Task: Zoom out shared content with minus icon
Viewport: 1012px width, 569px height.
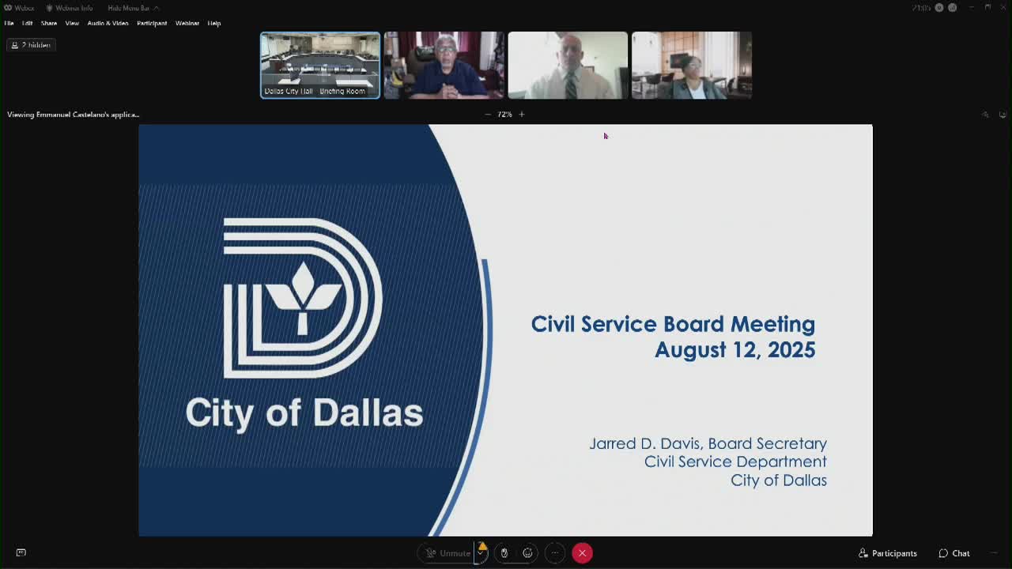Action: click(487, 115)
